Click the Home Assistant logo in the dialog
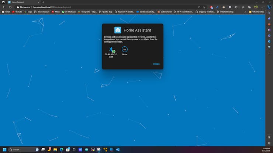The height and width of the screenshot is (153, 273). (118, 30)
